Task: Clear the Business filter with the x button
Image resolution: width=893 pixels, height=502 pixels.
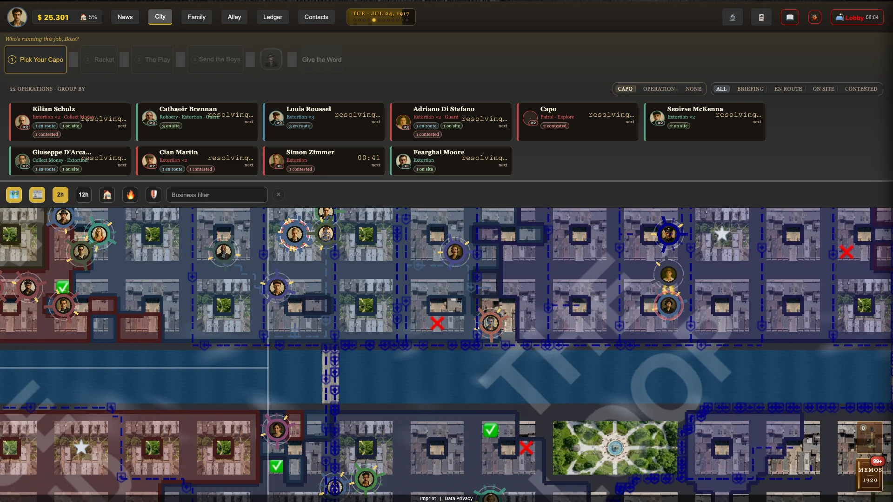Action: point(278,195)
